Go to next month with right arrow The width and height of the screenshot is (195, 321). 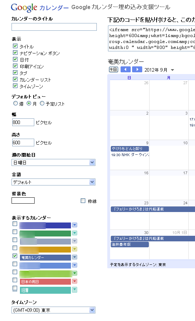tap(137, 70)
